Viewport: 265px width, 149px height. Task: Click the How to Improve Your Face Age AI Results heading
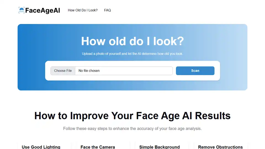pyautogui.click(x=132, y=116)
